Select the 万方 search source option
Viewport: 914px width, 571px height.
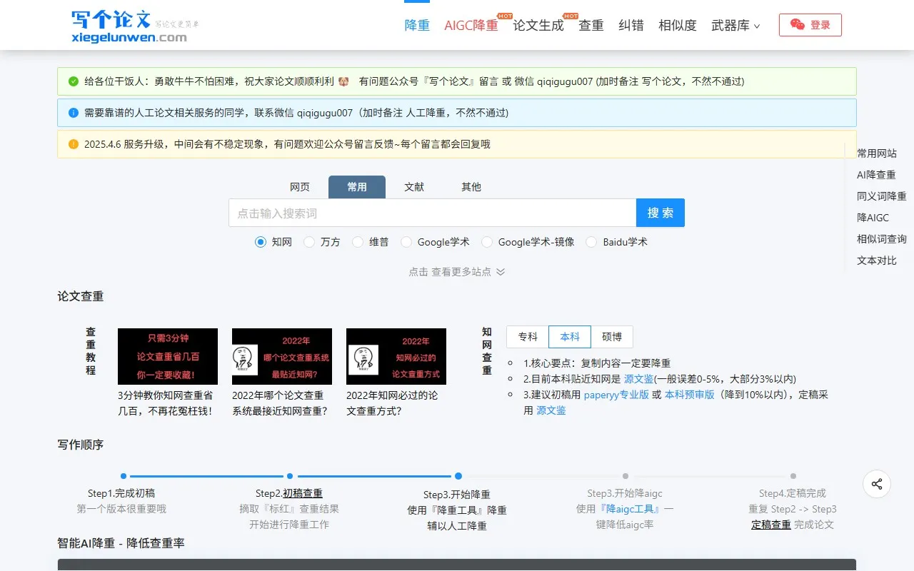pyautogui.click(x=309, y=242)
